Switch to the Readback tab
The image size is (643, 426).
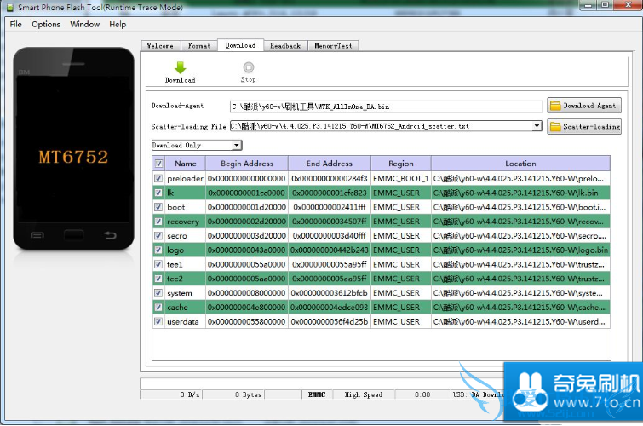(x=285, y=46)
